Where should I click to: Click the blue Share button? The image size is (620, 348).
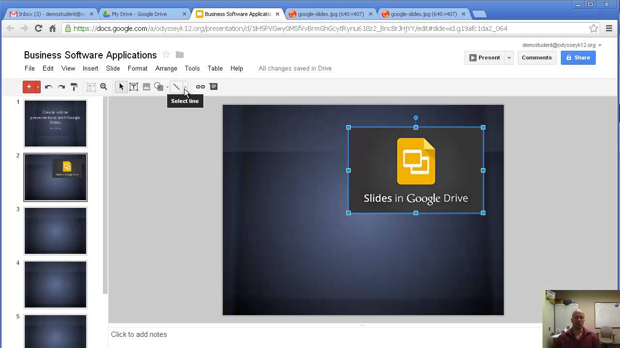pyautogui.click(x=578, y=58)
